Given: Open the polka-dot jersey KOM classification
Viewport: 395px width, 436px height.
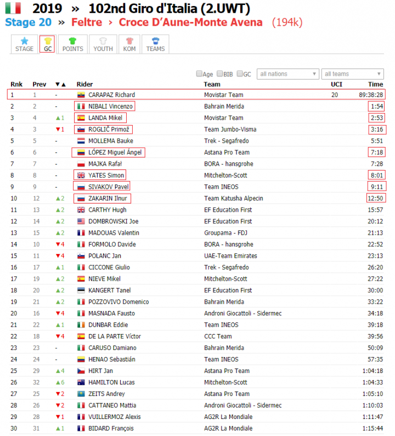Looking at the screenshot, I should pyautogui.click(x=129, y=44).
